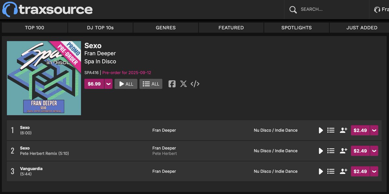Buy Vanguardia for $2.49

(x=360, y=172)
